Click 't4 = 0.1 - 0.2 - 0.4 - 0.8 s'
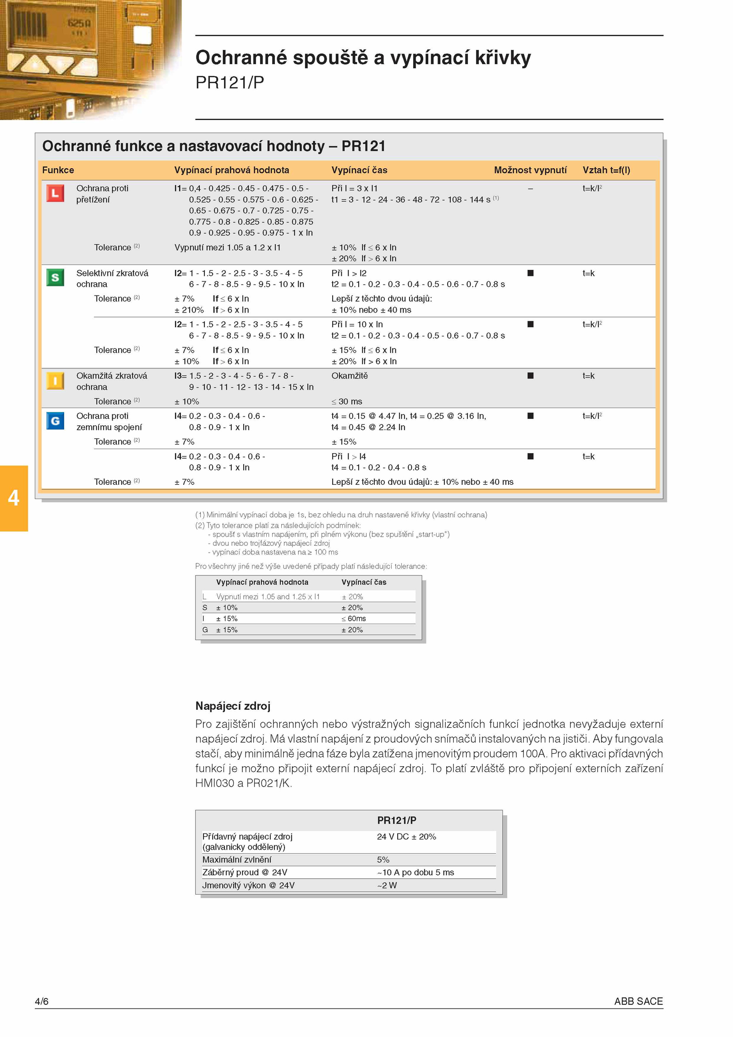This screenshot has width=733, height=1037. (x=379, y=467)
